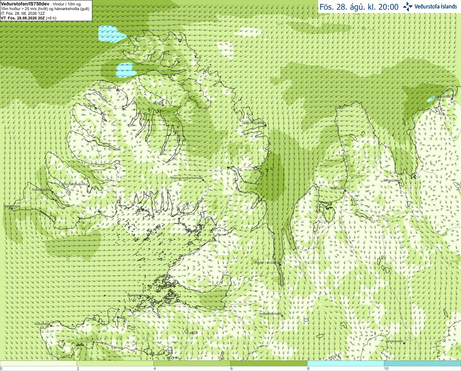This screenshot has height=371, width=461.
Task: Click the Fös. 28. ágú. kl. 20:00 timestamp
Action: click(359, 7)
